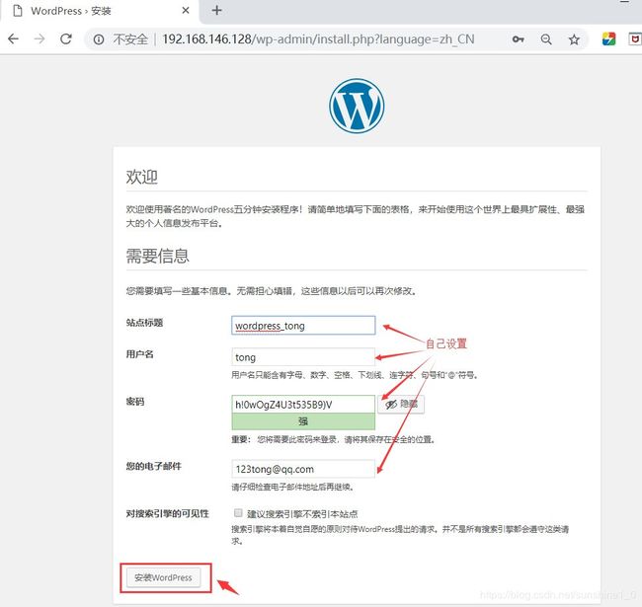Open the colorful extension icon in toolbar

tap(608, 38)
